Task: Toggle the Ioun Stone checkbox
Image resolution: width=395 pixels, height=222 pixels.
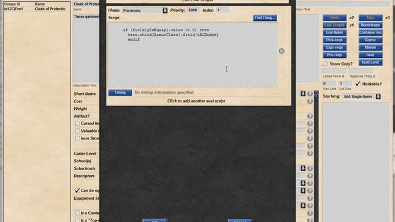Action: [78, 138]
